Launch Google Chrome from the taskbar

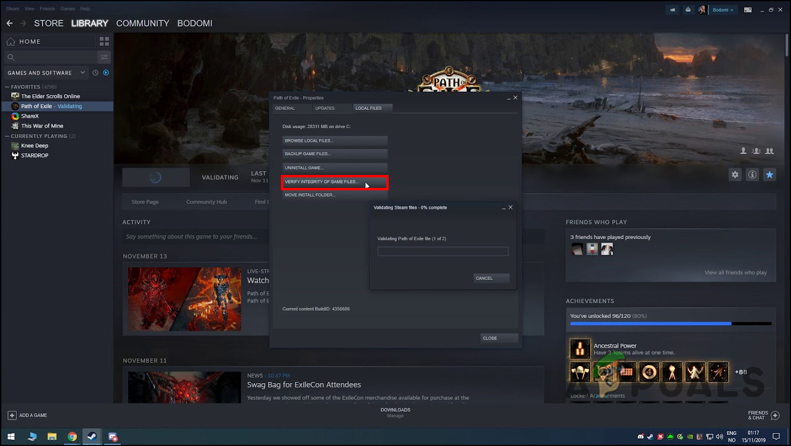click(73, 437)
